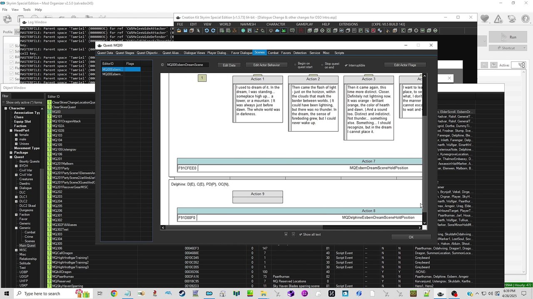Open the CHARACTER menu in Creation Kit

point(276,25)
